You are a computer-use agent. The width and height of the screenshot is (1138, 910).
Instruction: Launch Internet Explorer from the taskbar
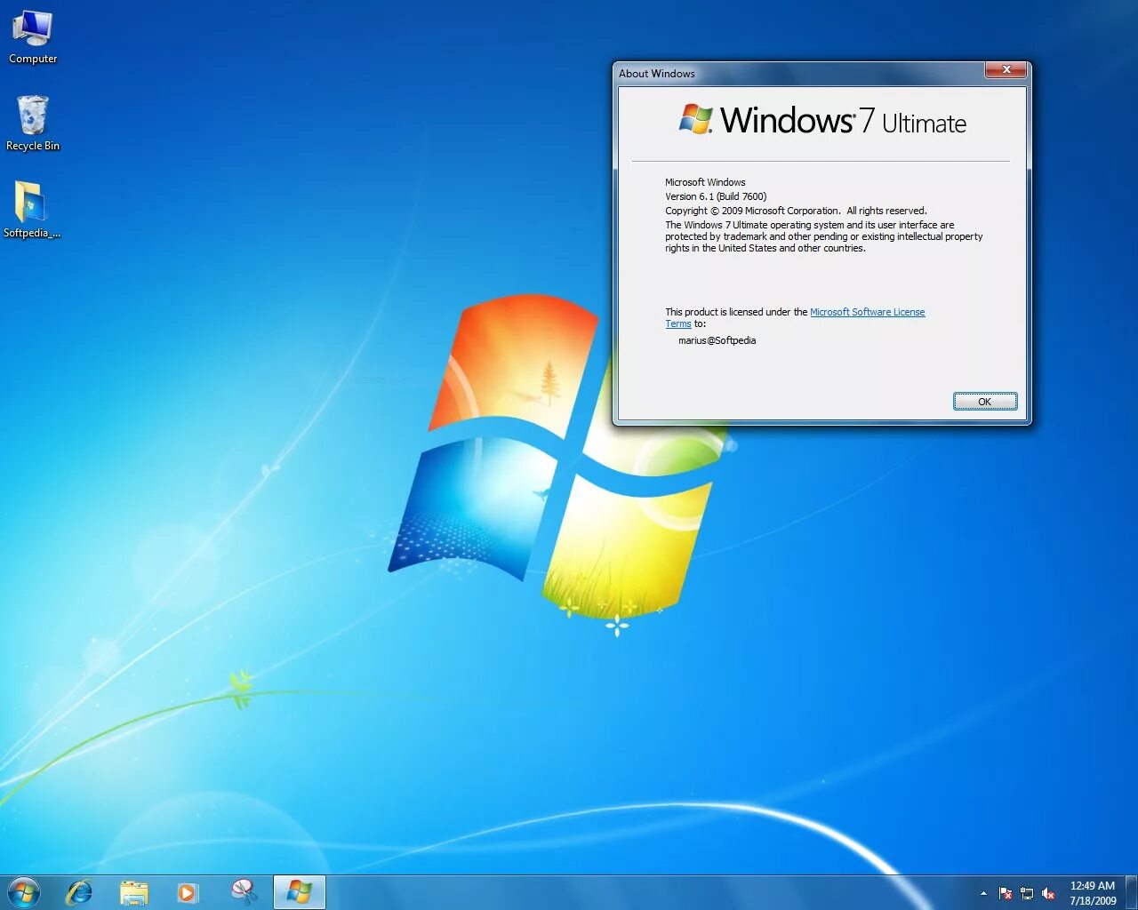click(79, 892)
